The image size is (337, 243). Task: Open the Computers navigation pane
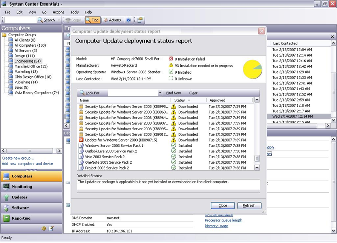(31, 176)
